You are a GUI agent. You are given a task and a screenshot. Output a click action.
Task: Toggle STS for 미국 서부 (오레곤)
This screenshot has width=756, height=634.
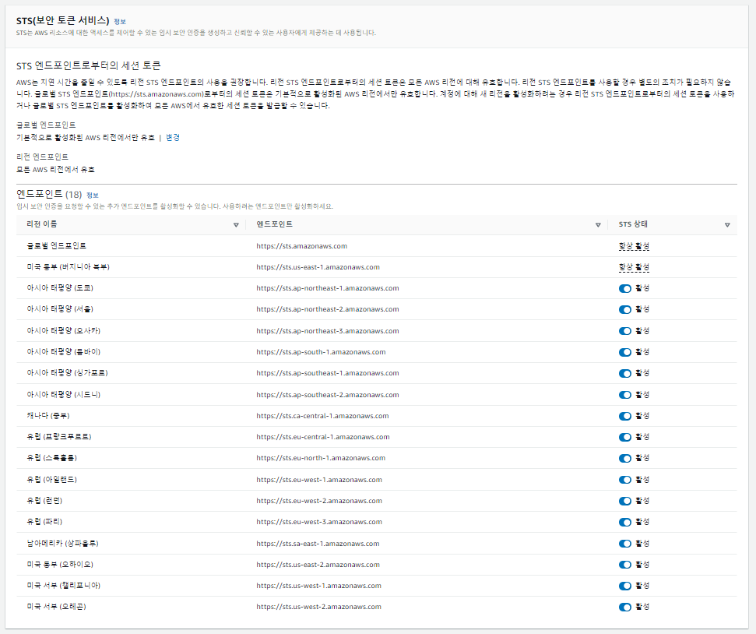pyautogui.click(x=625, y=607)
